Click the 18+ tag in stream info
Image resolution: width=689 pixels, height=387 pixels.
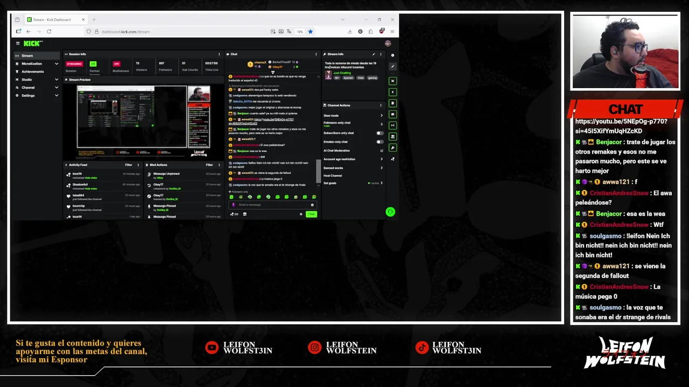point(337,78)
